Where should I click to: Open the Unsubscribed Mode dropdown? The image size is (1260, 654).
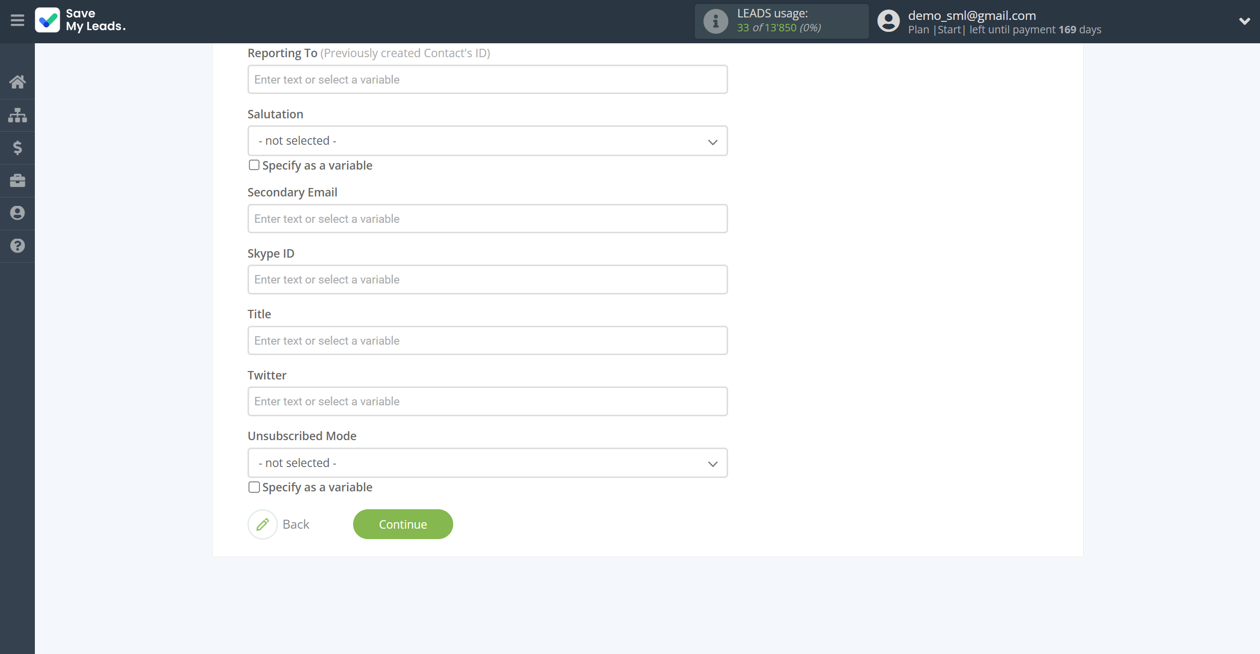(488, 463)
